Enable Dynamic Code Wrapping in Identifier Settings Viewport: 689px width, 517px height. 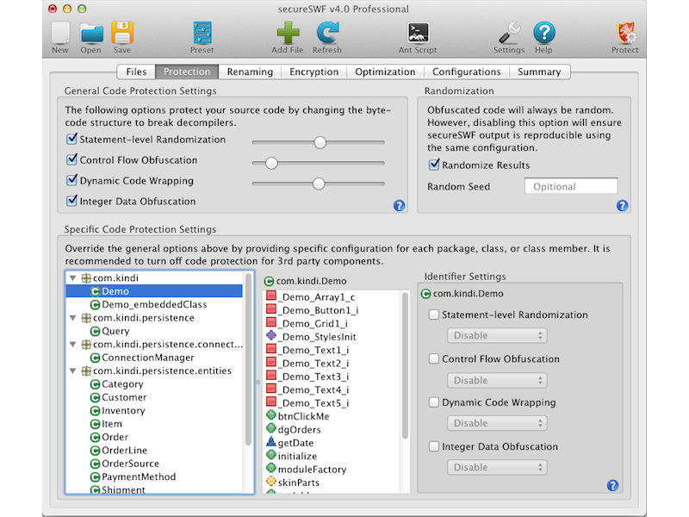click(434, 402)
